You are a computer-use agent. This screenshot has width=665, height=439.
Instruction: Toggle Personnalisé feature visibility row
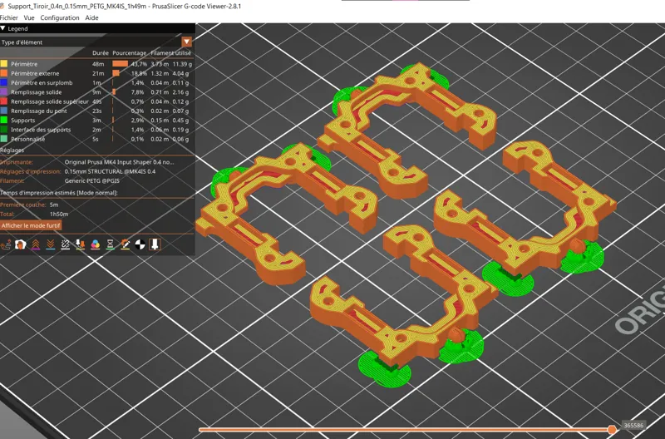(96, 139)
